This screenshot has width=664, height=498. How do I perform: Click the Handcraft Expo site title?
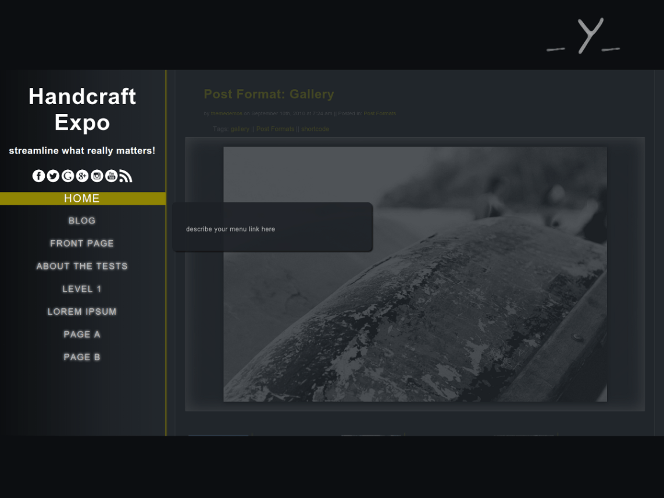[x=82, y=109]
